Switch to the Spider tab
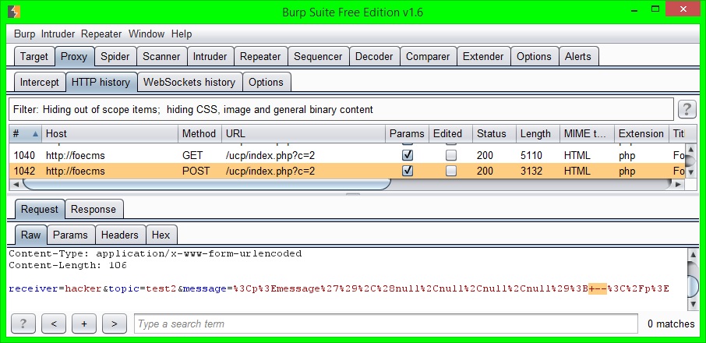This screenshot has width=706, height=343. point(115,57)
